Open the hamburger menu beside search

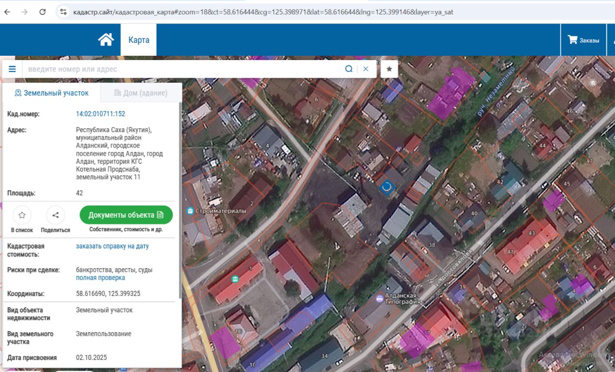(12, 69)
